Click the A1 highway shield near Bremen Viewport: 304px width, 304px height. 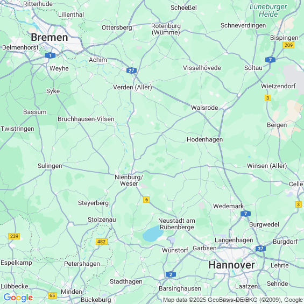coord(50,55)
